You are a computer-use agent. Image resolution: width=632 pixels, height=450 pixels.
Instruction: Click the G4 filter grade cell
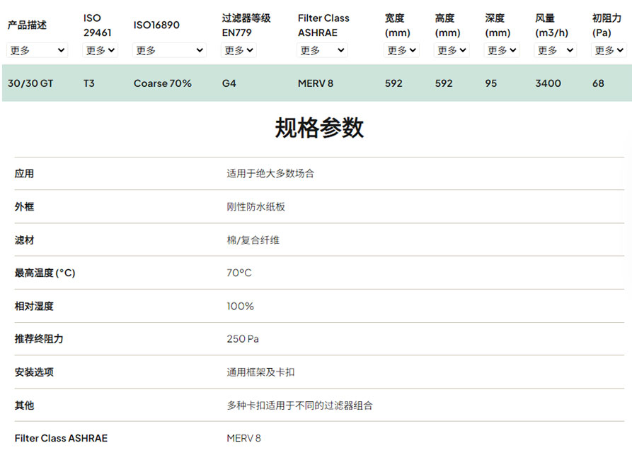tap(229, 83)
